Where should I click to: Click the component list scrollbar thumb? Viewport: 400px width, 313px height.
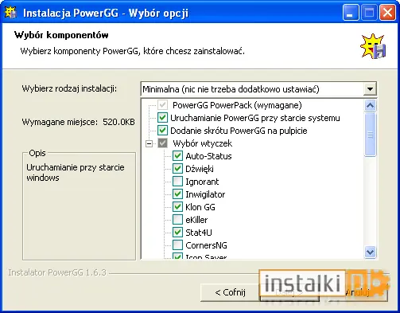370,135
